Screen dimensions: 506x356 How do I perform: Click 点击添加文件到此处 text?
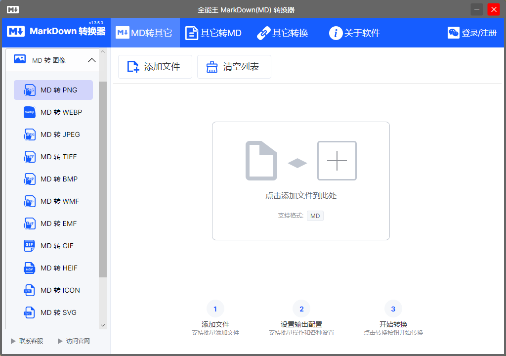[x=301, y=196]
